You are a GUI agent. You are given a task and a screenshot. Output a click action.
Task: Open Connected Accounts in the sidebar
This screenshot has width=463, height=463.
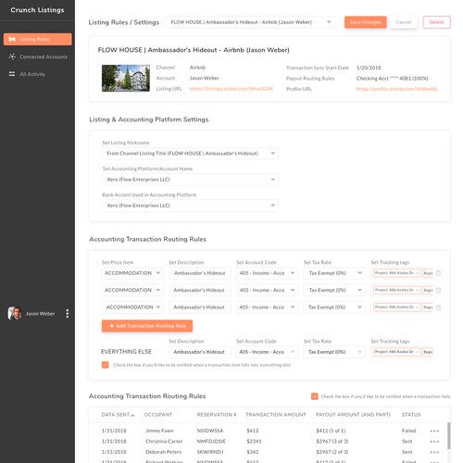point(44,56)
